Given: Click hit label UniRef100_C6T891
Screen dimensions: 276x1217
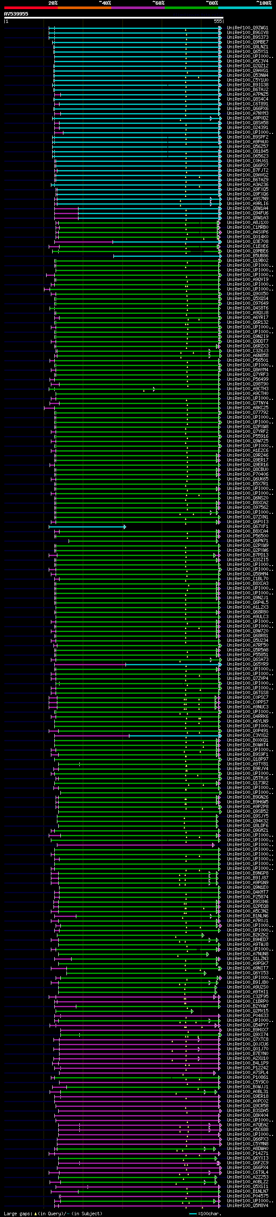Looking at the screenshot, I should click(x=248, y=104).
